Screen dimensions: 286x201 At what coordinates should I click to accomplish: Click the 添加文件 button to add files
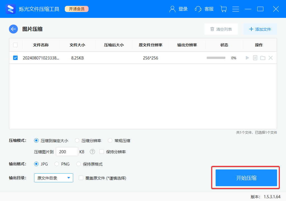coord(260,29)
